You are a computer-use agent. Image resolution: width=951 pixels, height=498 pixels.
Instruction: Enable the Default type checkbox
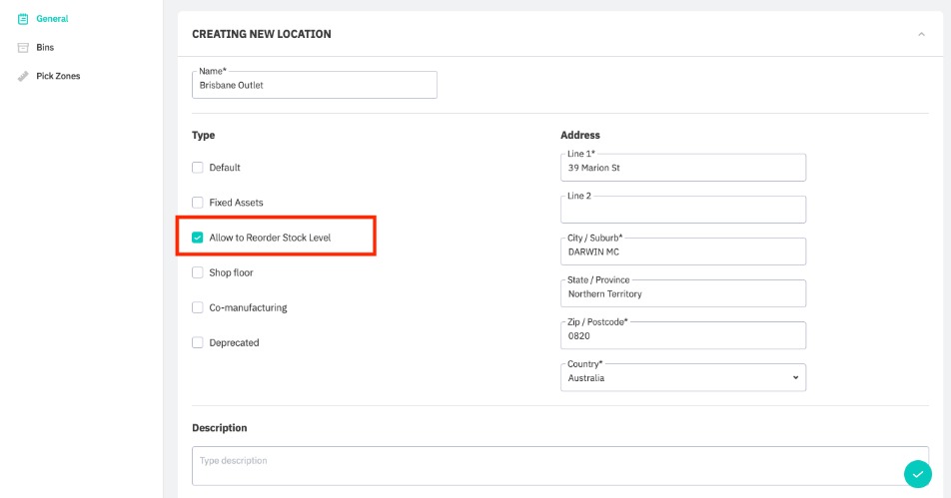point(198,168)
